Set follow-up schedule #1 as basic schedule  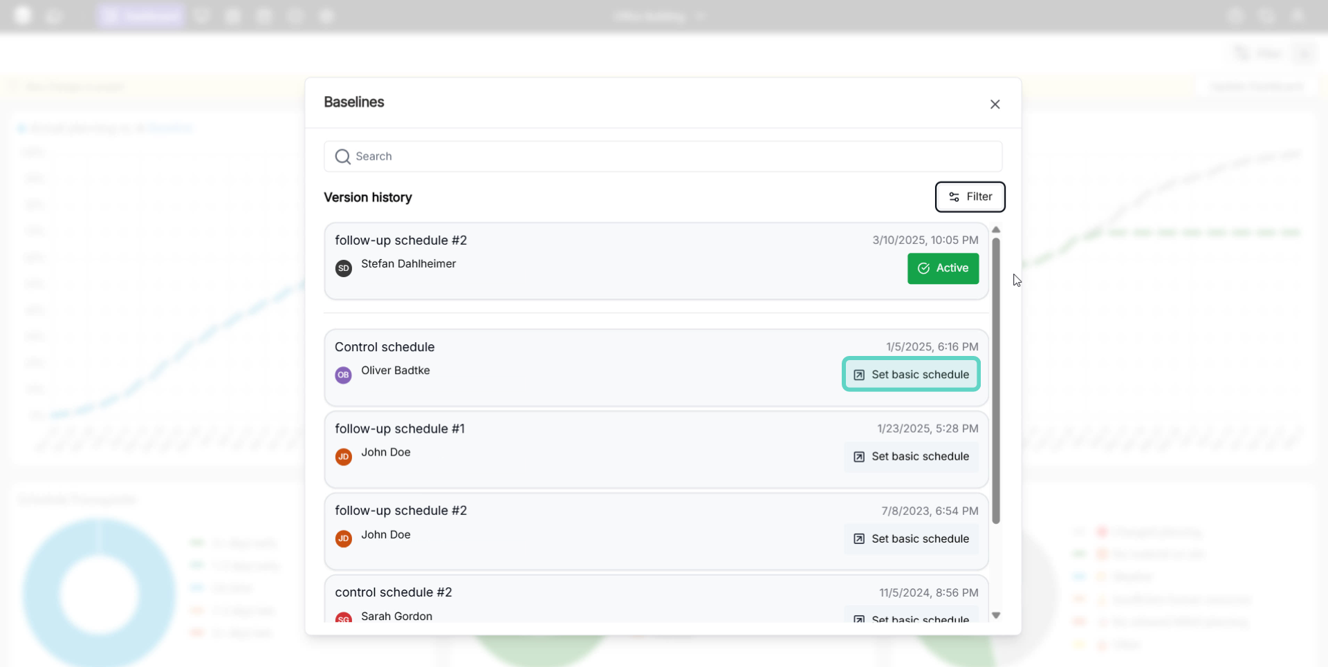pyautogui.click(x=911, y=457)
